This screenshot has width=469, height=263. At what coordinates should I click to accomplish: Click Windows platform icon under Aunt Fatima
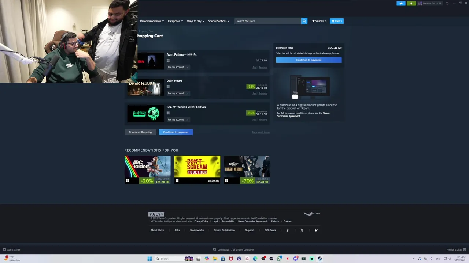[168, 61]
